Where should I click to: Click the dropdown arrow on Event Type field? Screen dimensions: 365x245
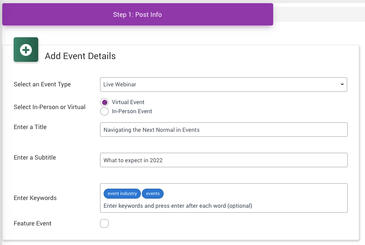(342, 85)
